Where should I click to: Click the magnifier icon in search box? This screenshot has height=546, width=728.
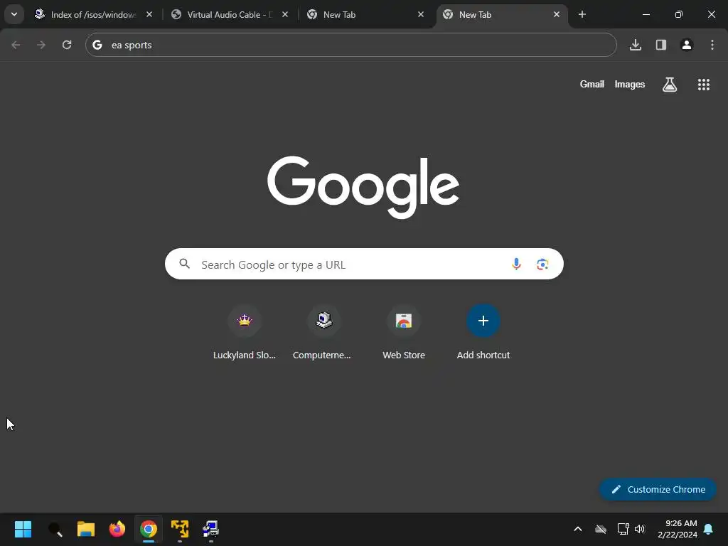click(185, 264)
